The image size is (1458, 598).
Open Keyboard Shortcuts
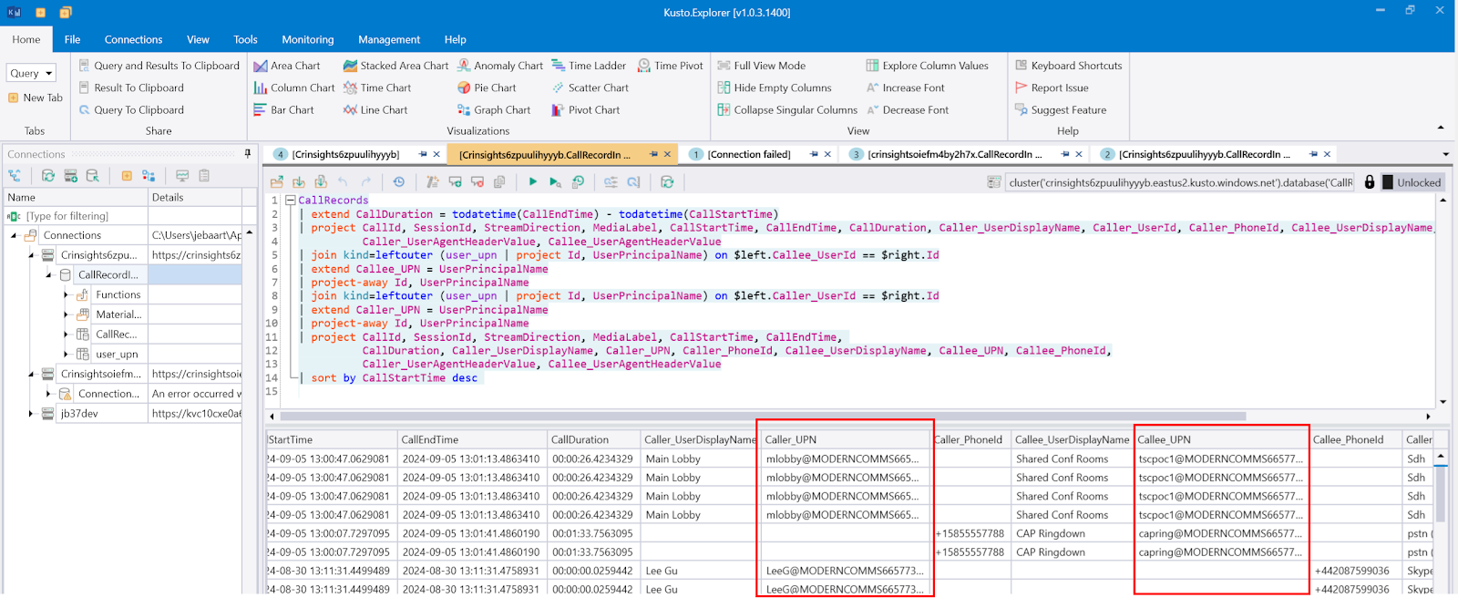tap(1069, 66)
